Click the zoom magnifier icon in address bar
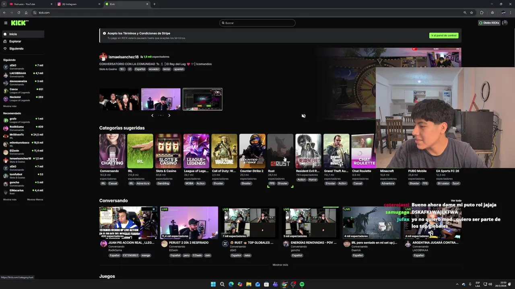The height and width of the screenshot is (289, 515). pyautogui.click(x=465, y=12)
